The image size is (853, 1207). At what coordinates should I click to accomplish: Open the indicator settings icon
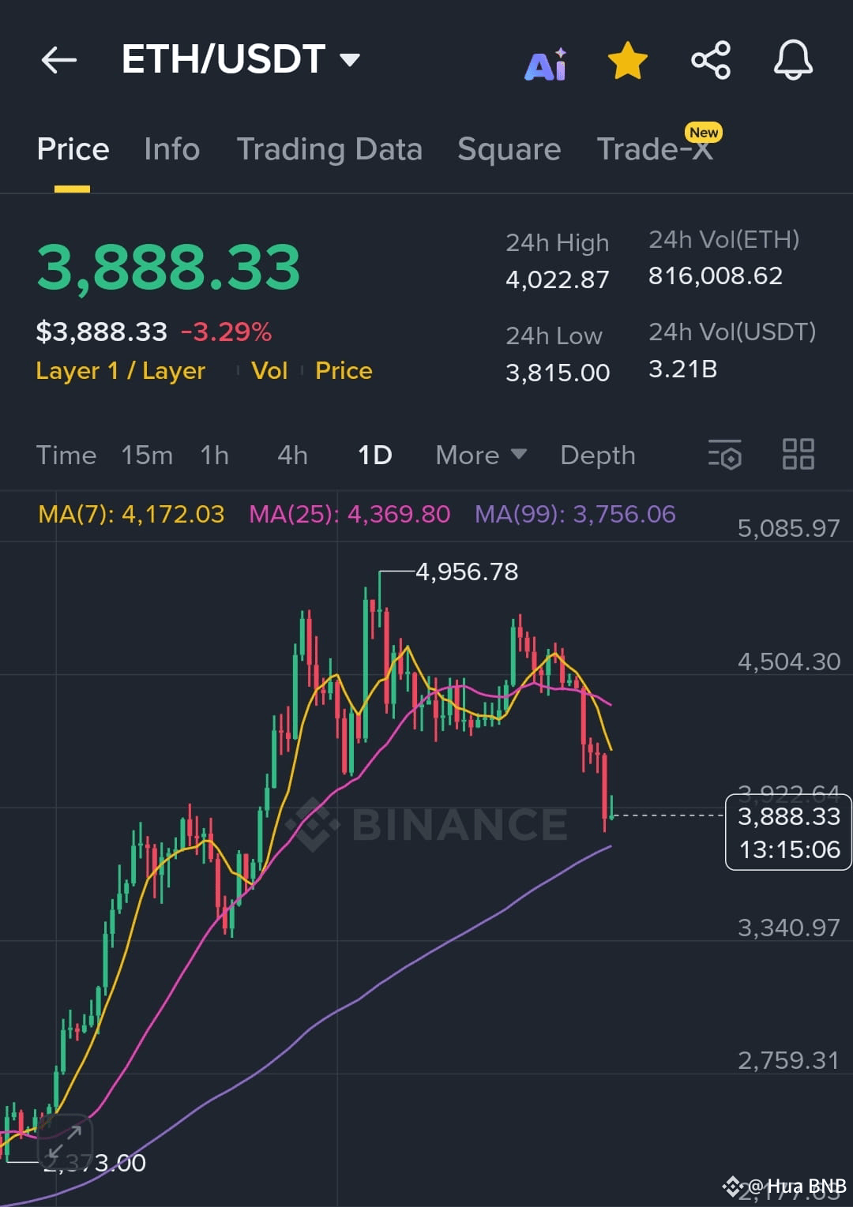click(725, 455)
